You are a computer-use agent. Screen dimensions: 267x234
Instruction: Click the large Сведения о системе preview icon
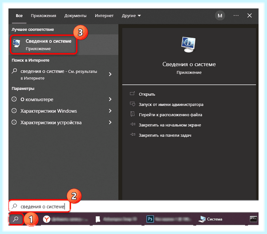click(189, 45)
